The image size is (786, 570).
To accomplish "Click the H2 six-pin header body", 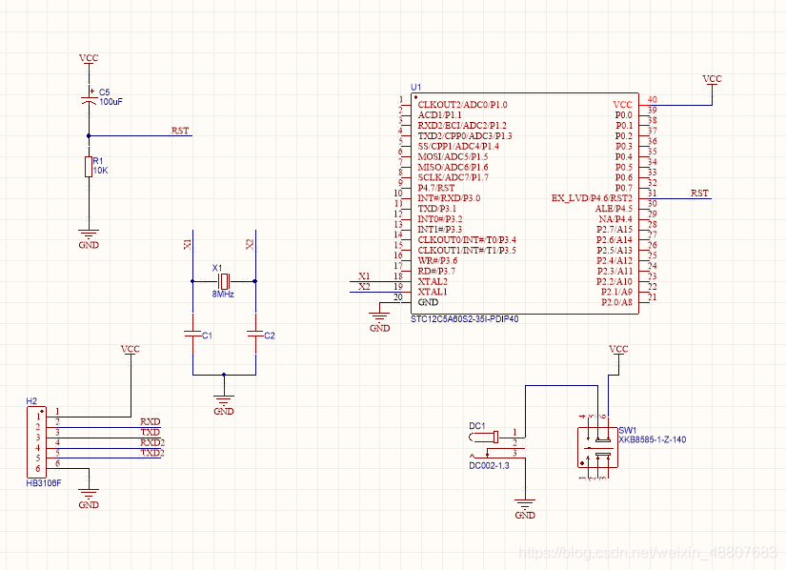I will (x=36, y=442).
